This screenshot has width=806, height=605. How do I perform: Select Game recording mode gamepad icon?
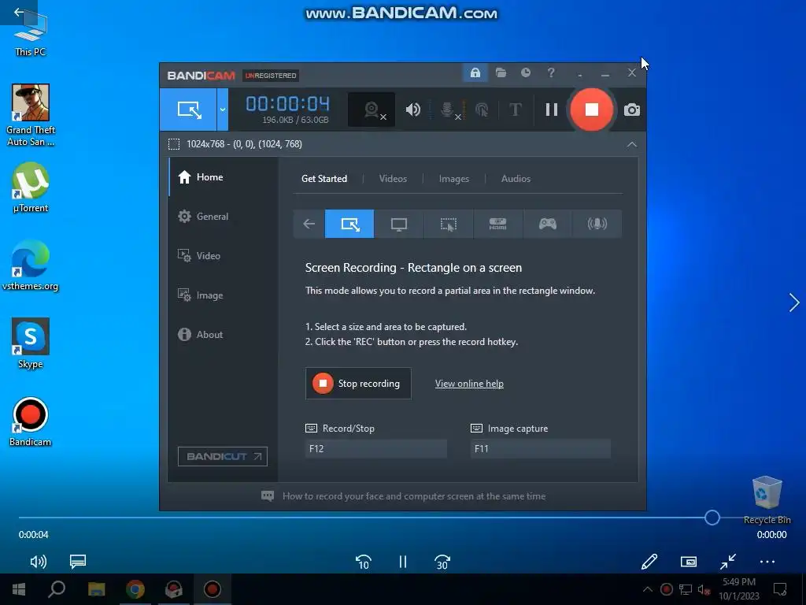pos(548,224)
